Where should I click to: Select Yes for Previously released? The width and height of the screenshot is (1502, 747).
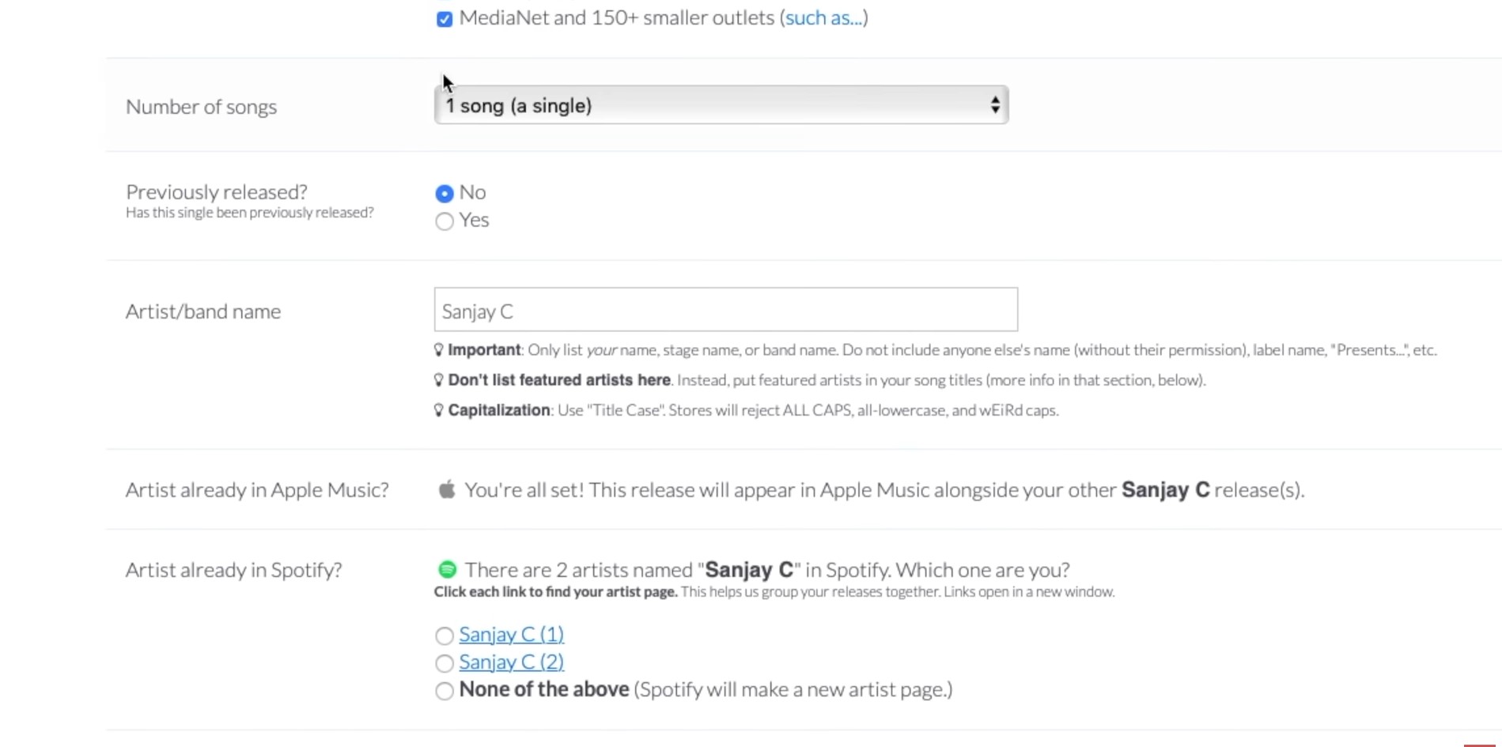(x=445, y=221)
